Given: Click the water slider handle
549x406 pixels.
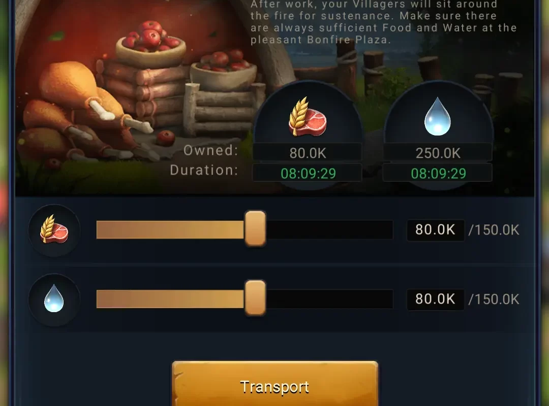Looking at the screenshot, I should (255, 297).
